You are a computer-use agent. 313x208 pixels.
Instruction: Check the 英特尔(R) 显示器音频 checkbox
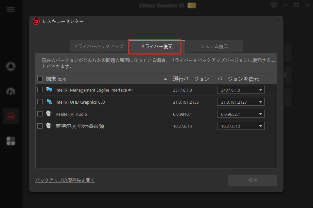(x=40, y=126)
